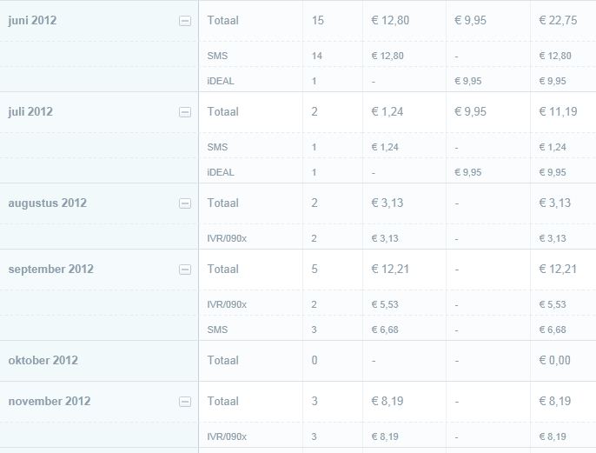Click the SMS entry under september 2012
The height and width of the screenshot is (453, 596).
pyautogui.click(x=217, y=330)
